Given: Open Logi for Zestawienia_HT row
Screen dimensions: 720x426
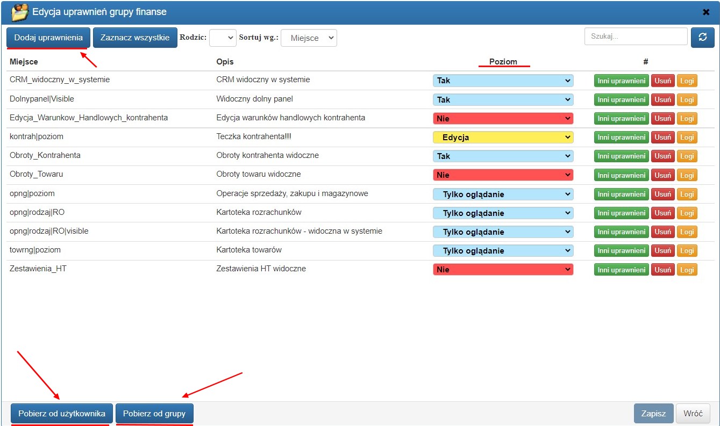Looking at the screenshot, I should pos(687,270).
